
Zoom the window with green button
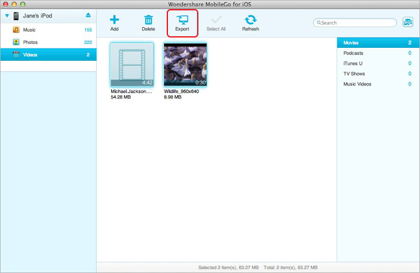pos(23,4)
